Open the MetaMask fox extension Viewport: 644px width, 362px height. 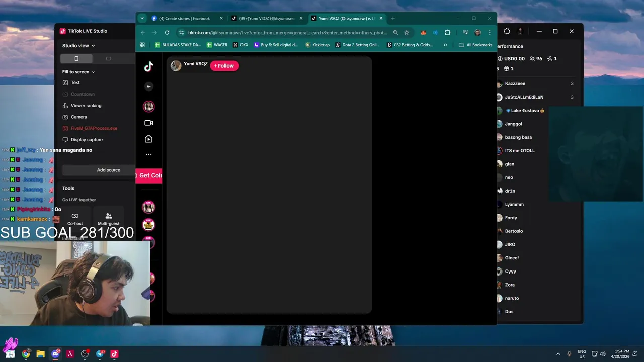(423, 33)
